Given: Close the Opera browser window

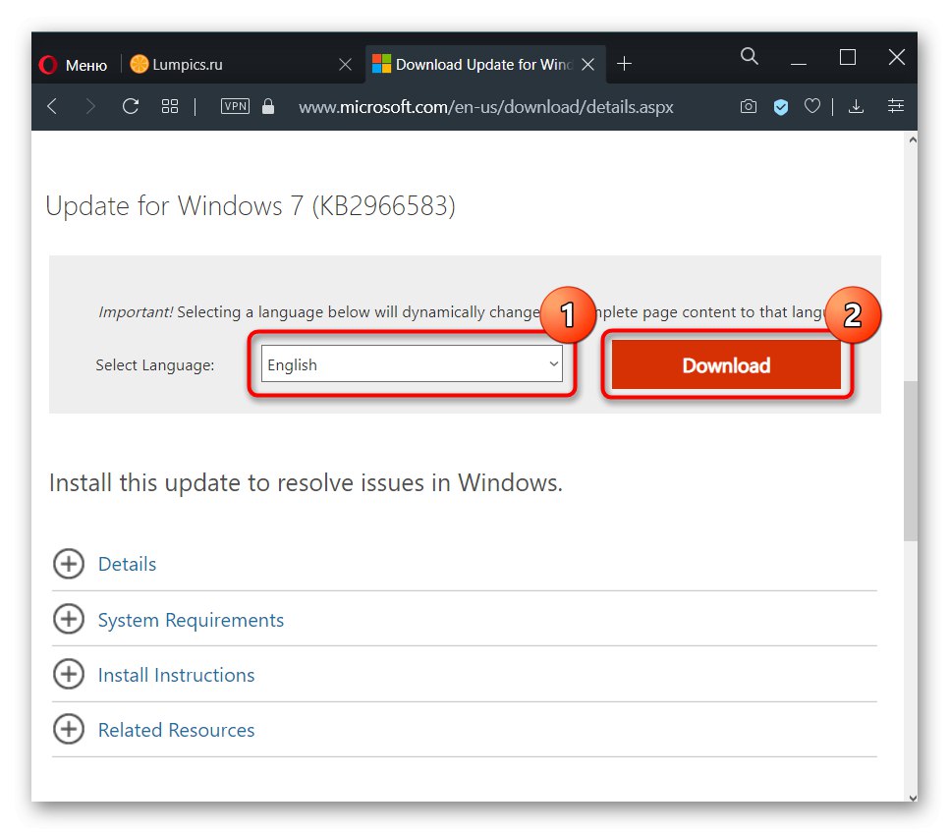Looking at the screenshot, I should 896,58.
